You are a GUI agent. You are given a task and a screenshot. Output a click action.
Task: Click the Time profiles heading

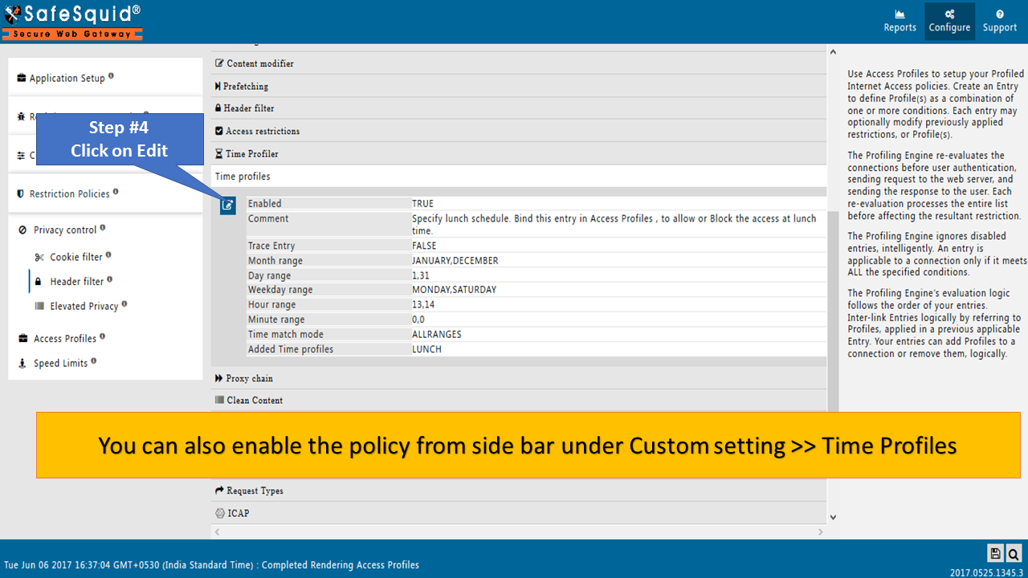point(243,176)
